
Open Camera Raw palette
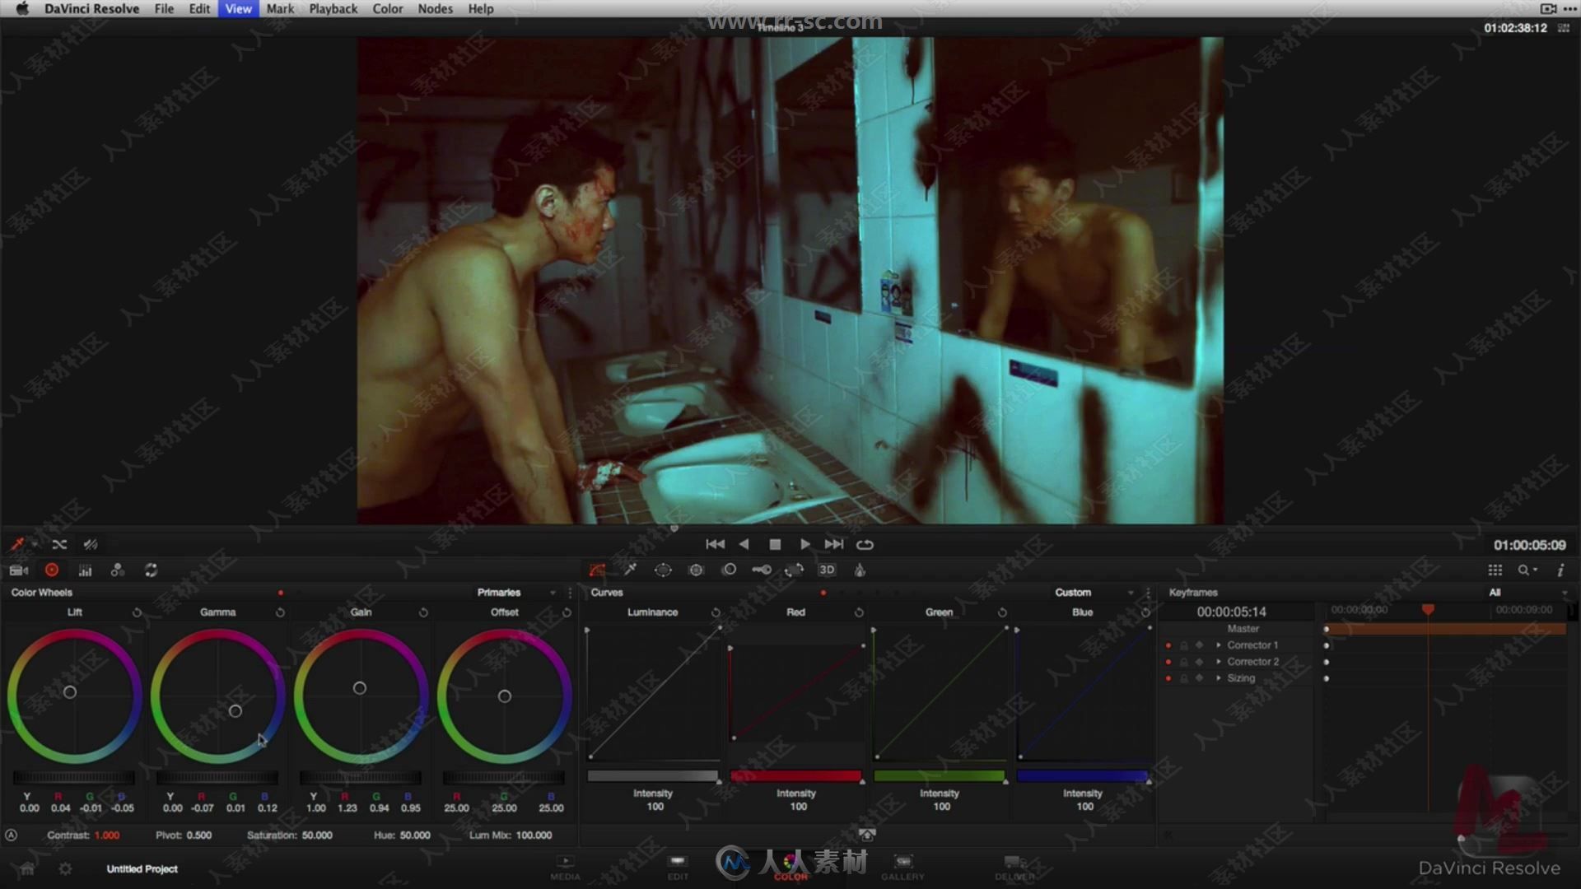pos(18,570)
